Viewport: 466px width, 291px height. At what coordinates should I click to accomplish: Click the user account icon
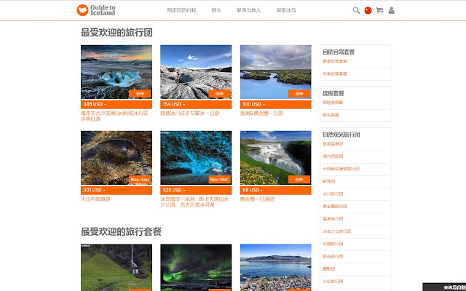[x=392, y=10]
